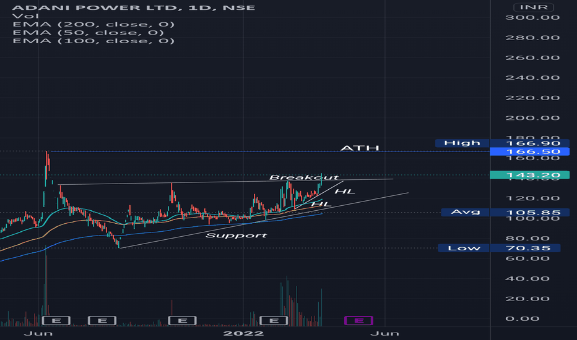Select the EMA (100, close, 0) legend

click(x=93, y=40)
